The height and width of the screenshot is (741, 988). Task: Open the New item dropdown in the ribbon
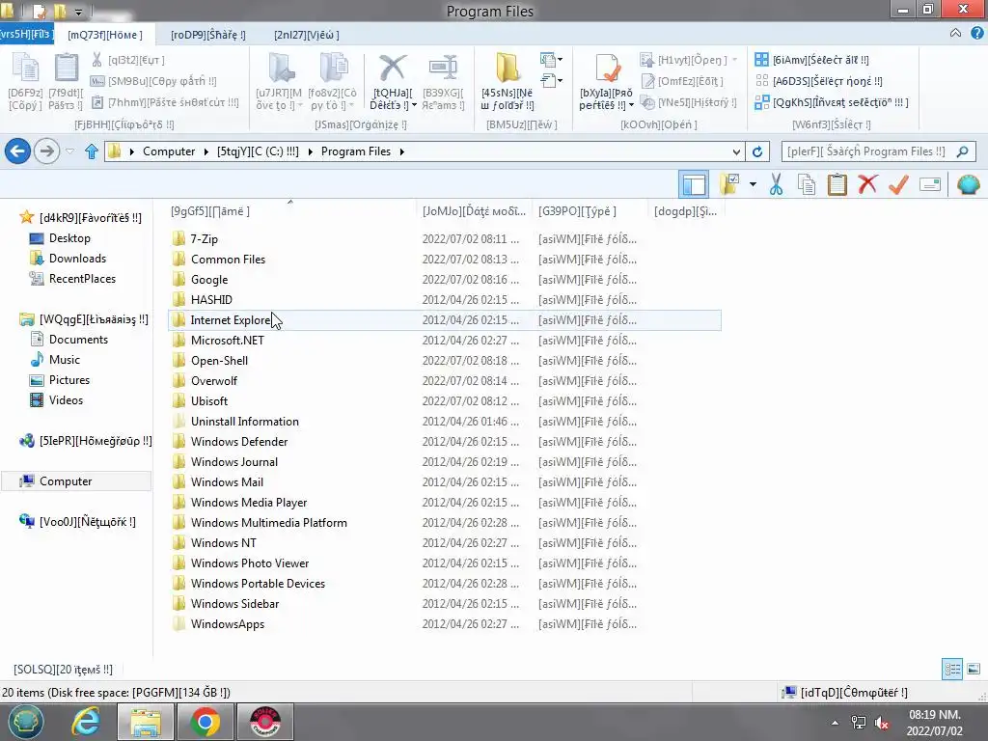(551, 60)
